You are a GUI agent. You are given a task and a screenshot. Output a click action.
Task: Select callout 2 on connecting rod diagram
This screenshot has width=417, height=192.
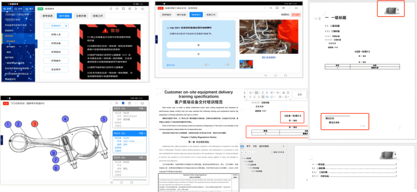coord(18,124)
